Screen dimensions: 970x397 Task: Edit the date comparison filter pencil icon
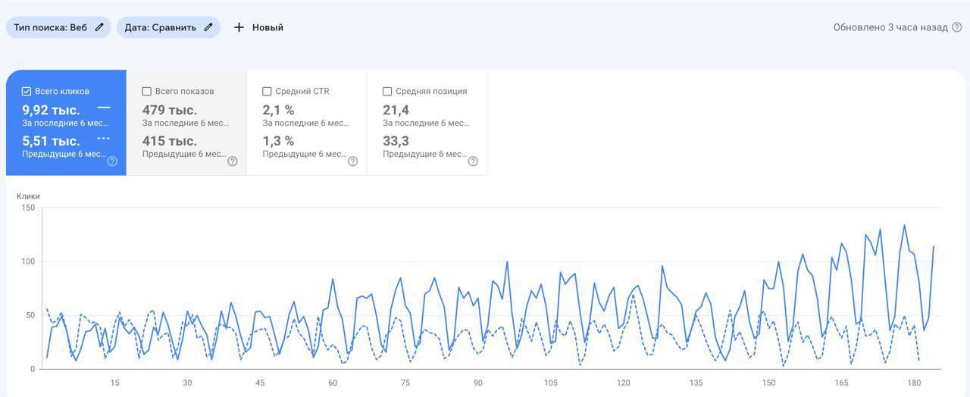208,27
